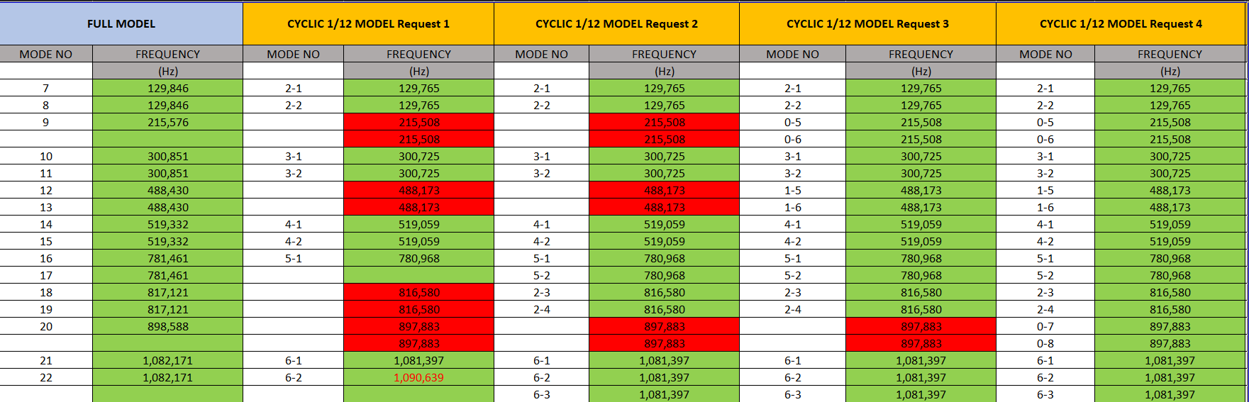This screenshot has width=1249, height=402.
Task: Select mode 5-1 cell in Request 1
Action: (293, 258)
